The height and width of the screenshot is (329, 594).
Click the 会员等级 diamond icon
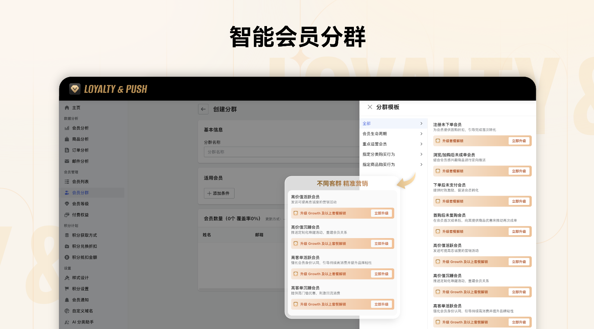67,204
